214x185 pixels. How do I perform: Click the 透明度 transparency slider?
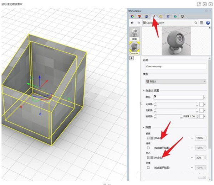click(x=168, y=115)
